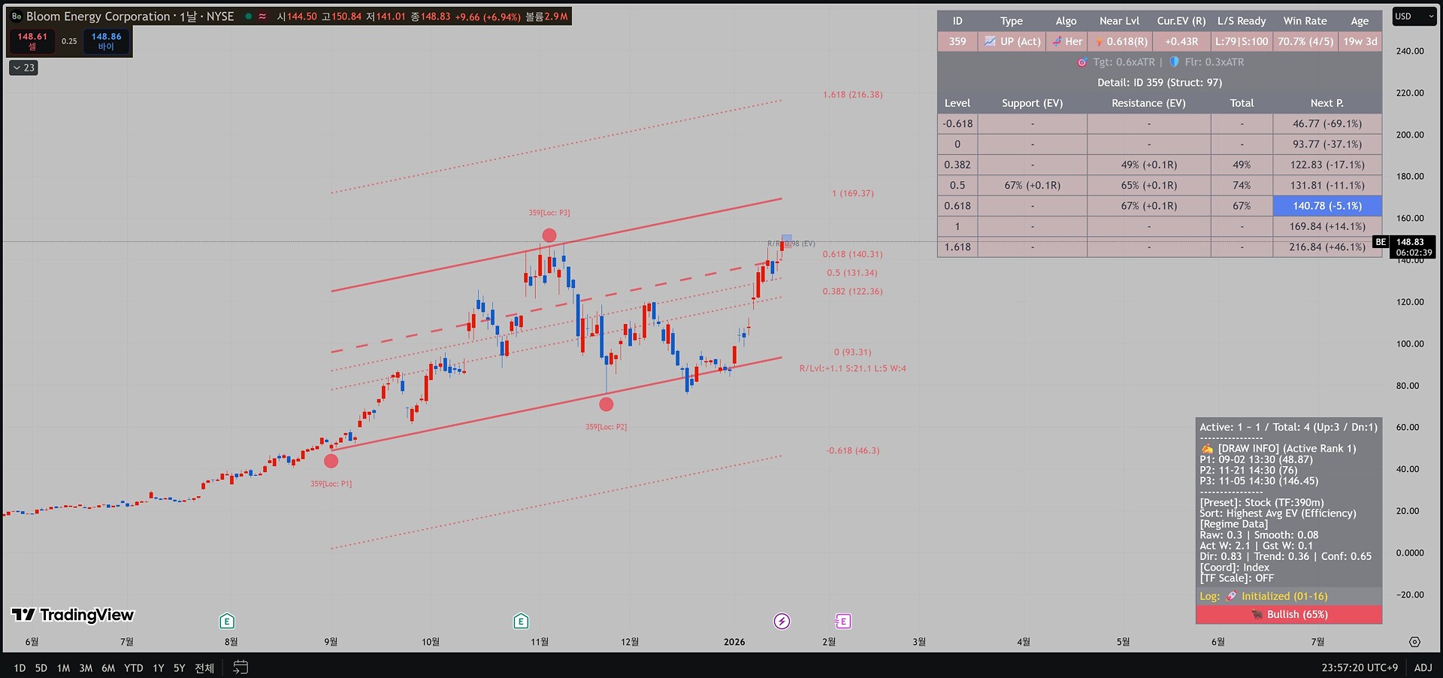The image size is (1443, 678).
Task: Select the YTD time range
Action: pyautogui.click(x=134, y=667)
